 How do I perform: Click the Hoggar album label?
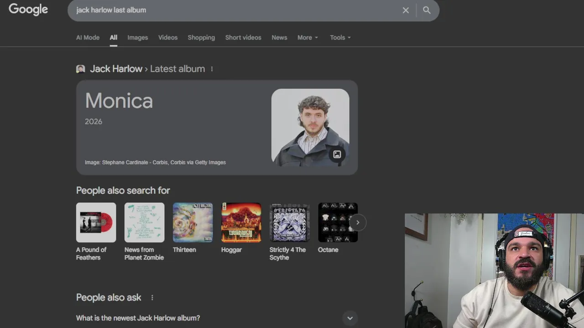[x=231, y=250]
